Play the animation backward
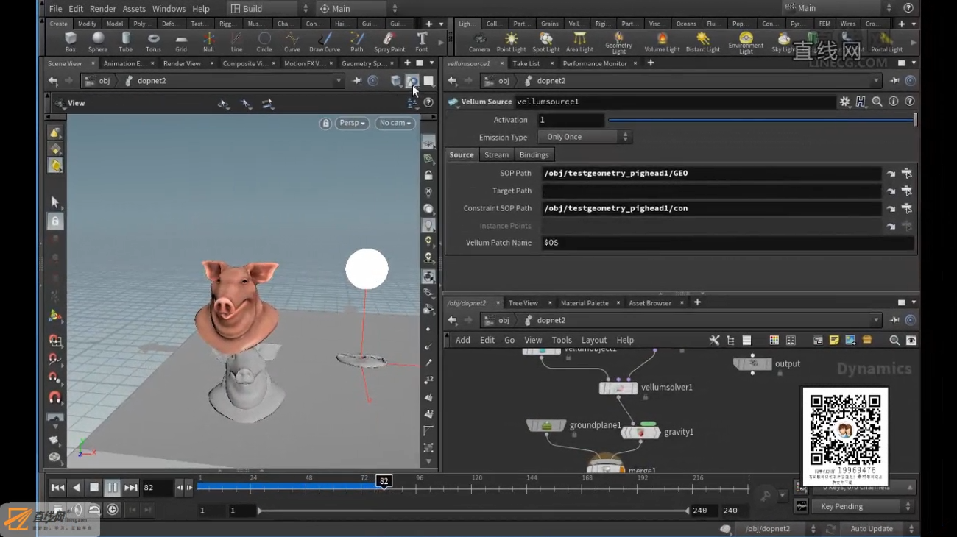957x537 pixels. coord(76,487)
